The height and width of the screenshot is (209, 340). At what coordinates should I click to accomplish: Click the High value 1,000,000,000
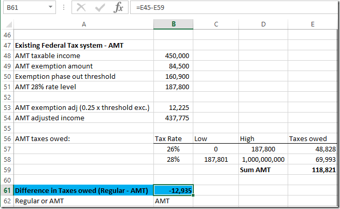pyautogui.click(x=263, y=160)
